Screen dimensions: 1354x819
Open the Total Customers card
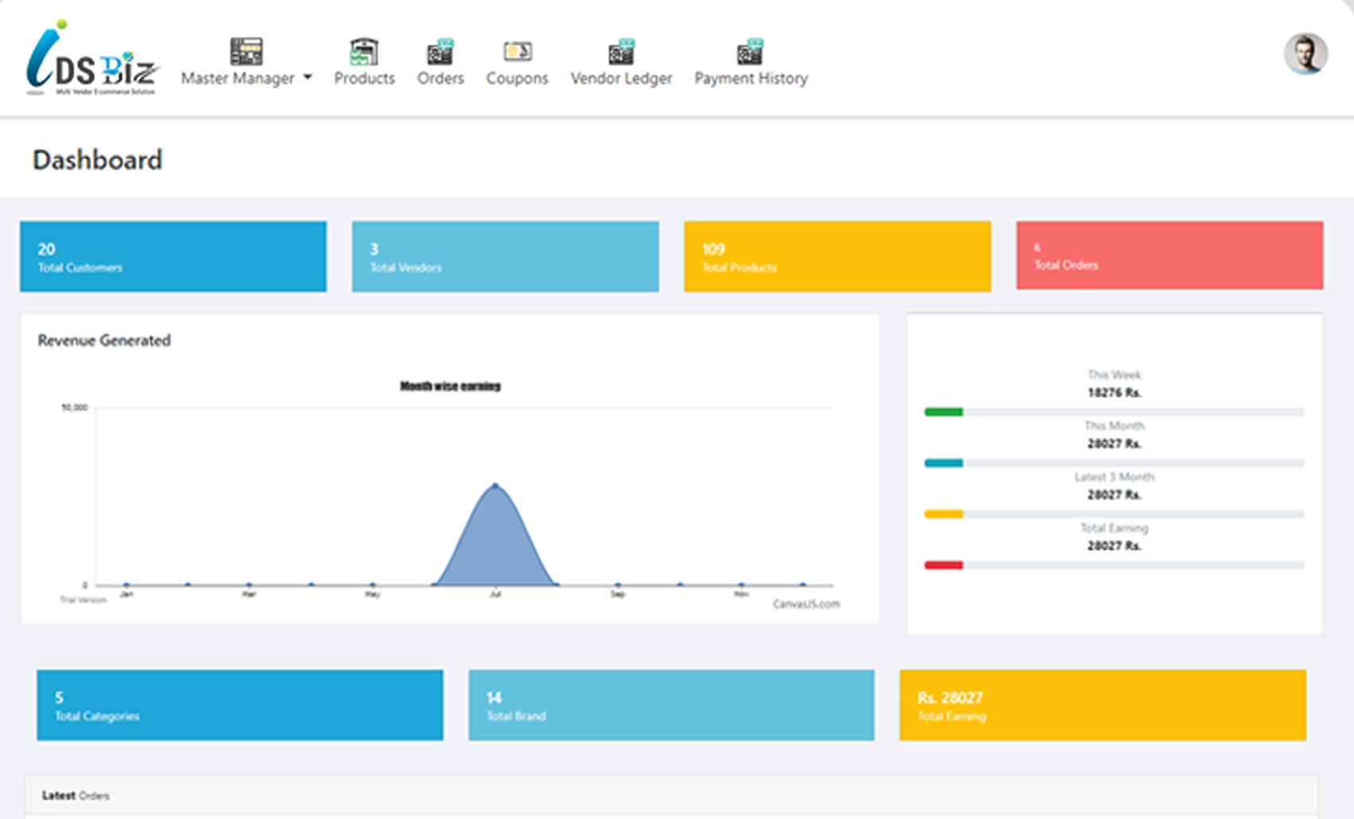click(x=173, y=256)
